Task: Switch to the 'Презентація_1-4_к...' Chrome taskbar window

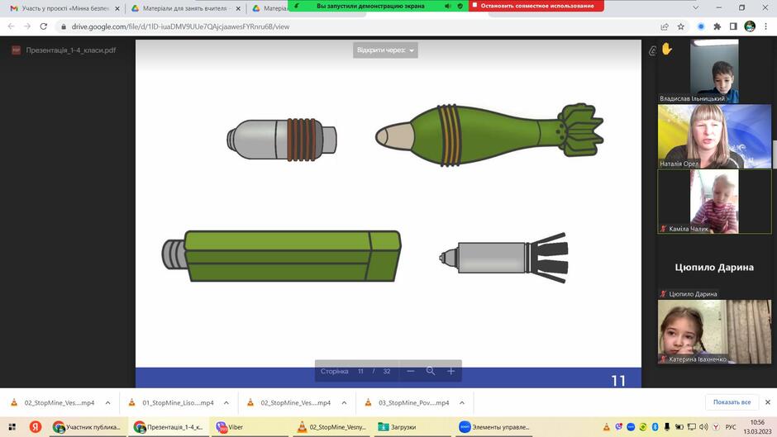Action: (169, 427)
